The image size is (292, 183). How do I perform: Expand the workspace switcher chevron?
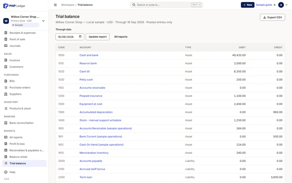point(43,21)
